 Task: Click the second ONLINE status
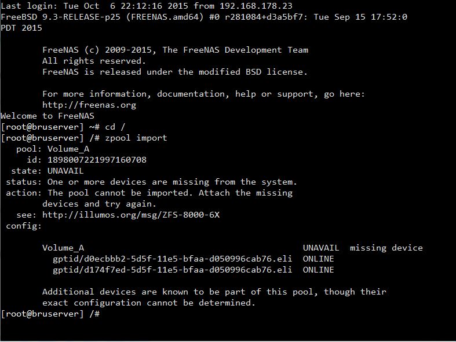[318, 270]
